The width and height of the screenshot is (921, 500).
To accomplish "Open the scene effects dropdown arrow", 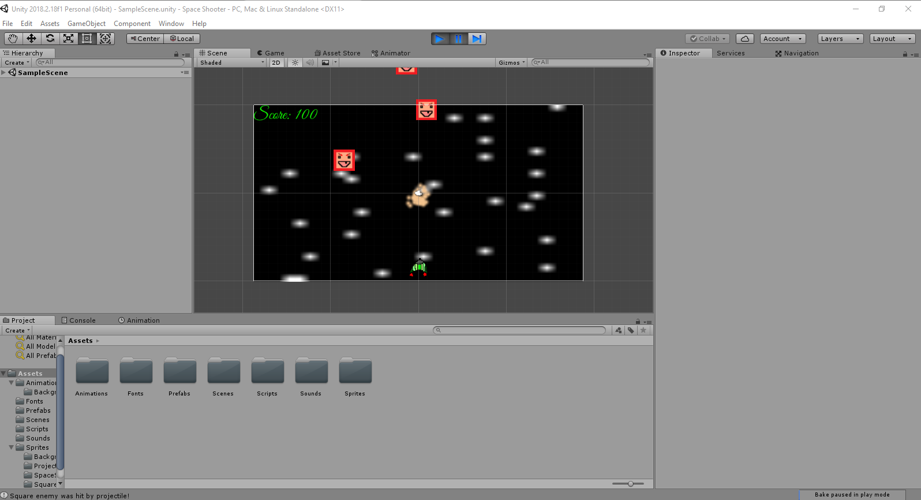I will point(335,62).
